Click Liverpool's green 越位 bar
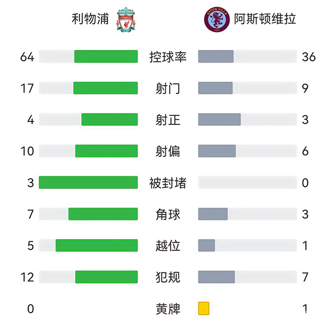The width and height of the screenshot is (336, 326). [96, 245]
